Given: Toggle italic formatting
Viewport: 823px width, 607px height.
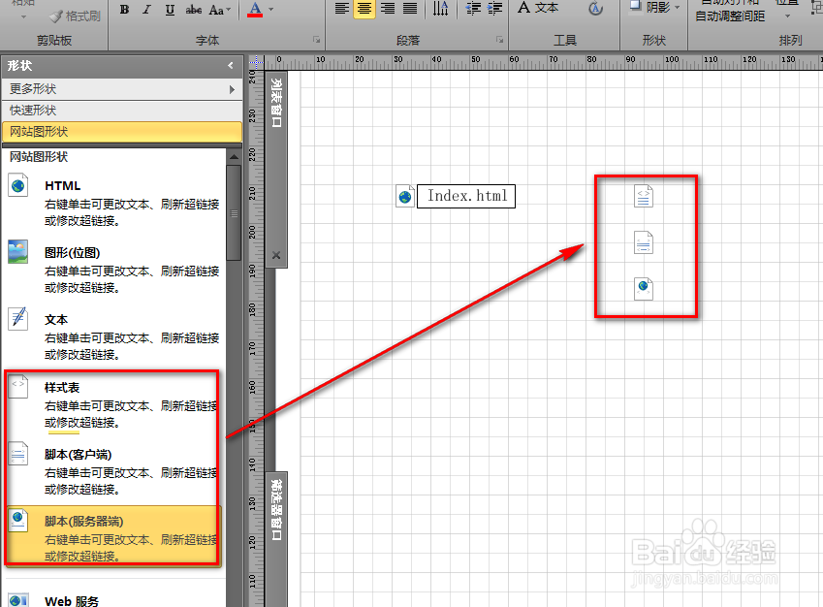Looking at the screenshot, I should (147, 10).
